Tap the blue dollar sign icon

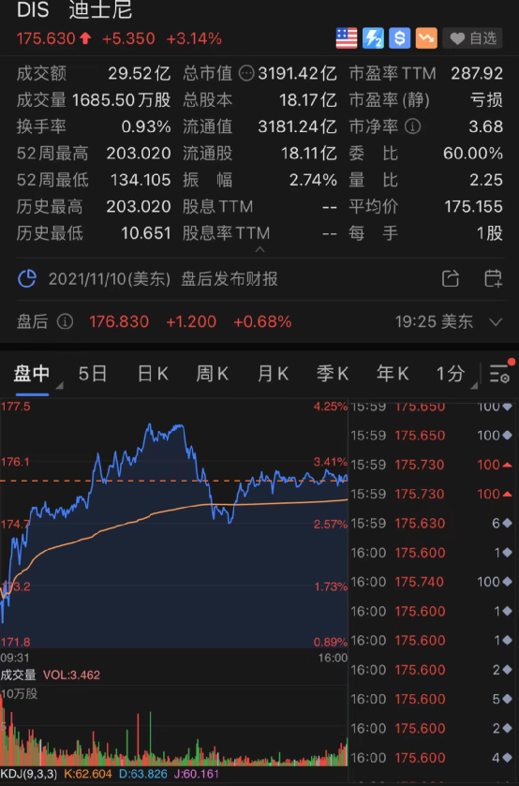coord(400,38)
